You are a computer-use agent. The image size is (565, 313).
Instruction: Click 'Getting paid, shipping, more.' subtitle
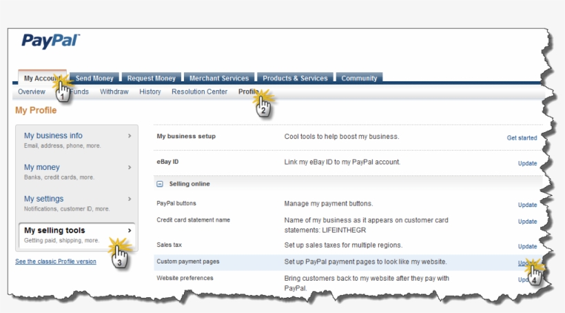[61, 240]
